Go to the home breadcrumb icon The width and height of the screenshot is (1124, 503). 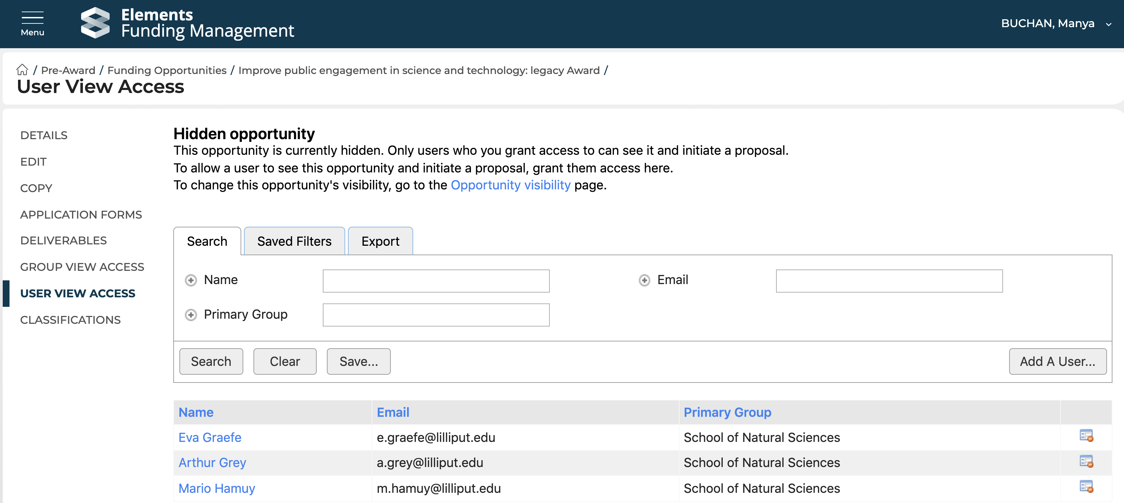(x=22, y=70)
